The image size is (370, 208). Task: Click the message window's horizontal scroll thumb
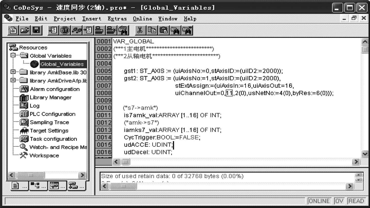(x=123, y=186)
